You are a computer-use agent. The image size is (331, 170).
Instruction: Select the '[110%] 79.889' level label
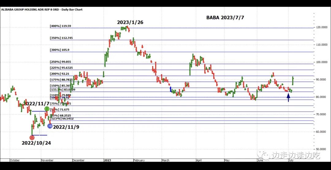click(x=60, y=95)
